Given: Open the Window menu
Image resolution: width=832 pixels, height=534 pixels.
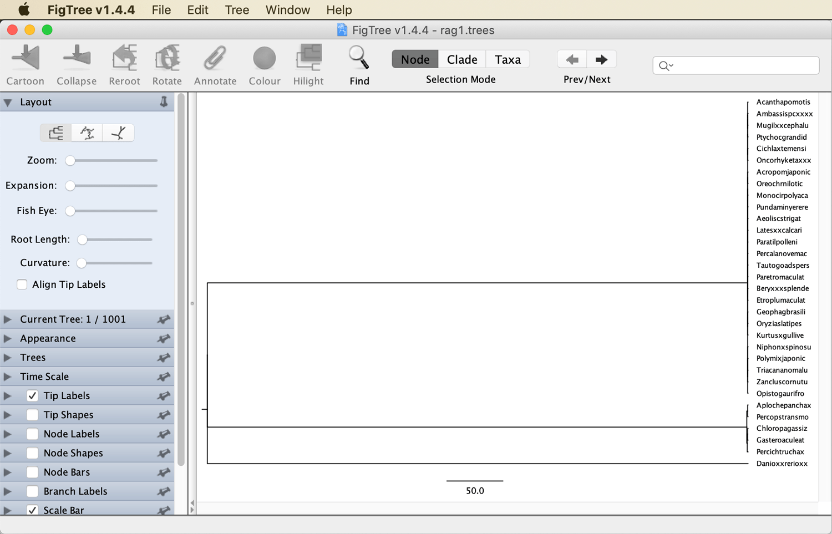Looking at the screenshot, I should 287,10.
